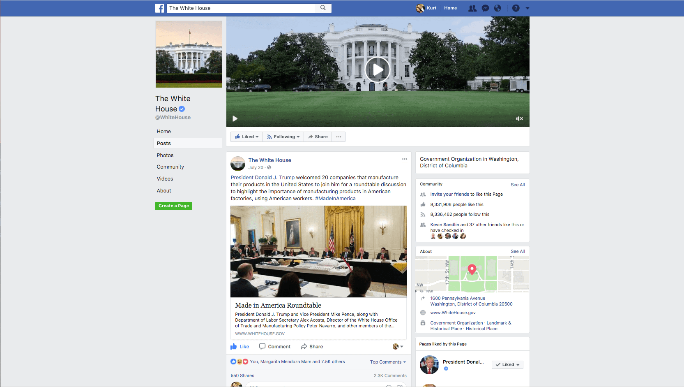Open the post options ellipsis menu

tap(405, 159)
